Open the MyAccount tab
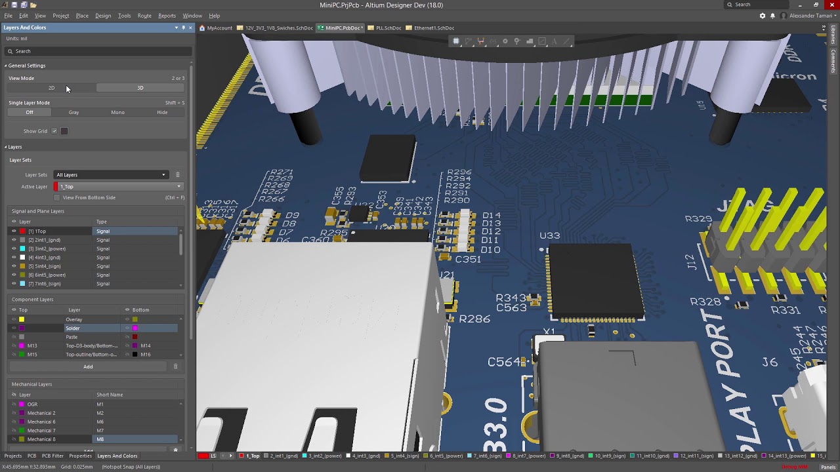This screenshot has width=840, height=472. tap(216, 28)
